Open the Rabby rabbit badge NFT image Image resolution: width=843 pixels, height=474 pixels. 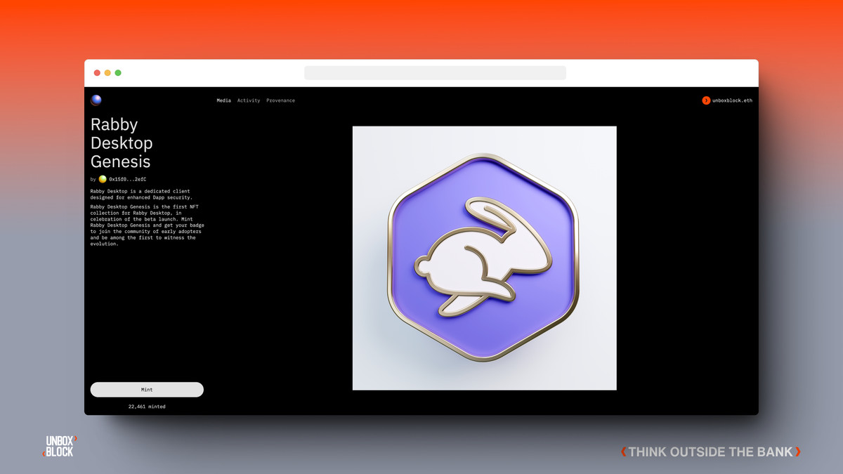point(484,258)
